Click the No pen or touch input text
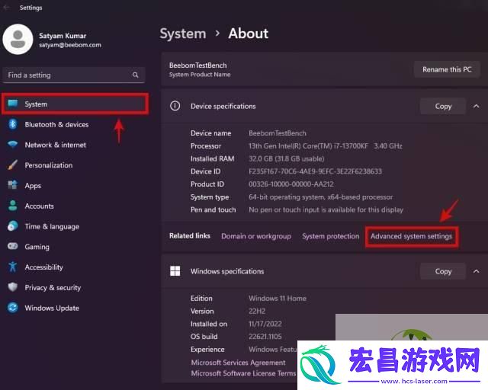The height and width of the screenshot is (390, 488). point(326,210)
